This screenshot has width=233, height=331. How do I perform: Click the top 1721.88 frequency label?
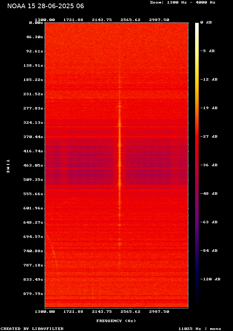pyautogui.click(x=73, y=20)
